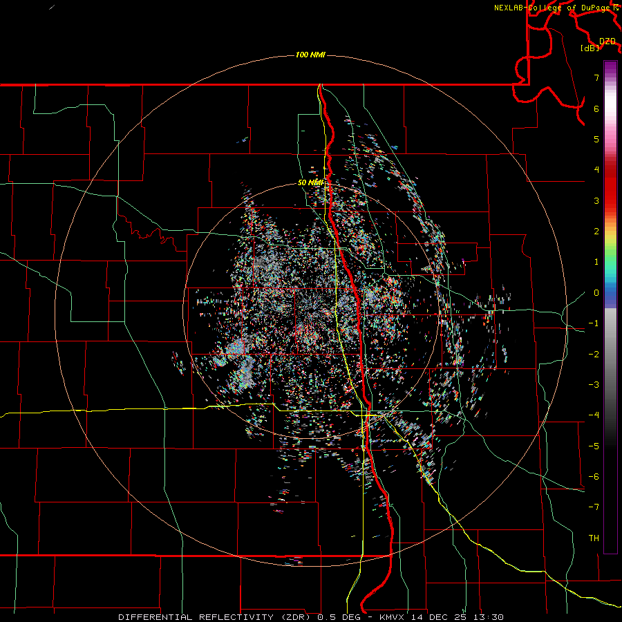Click the DZD product label above the color scale
This screenshot has height=622, width=622.
(x=607, y=41)
